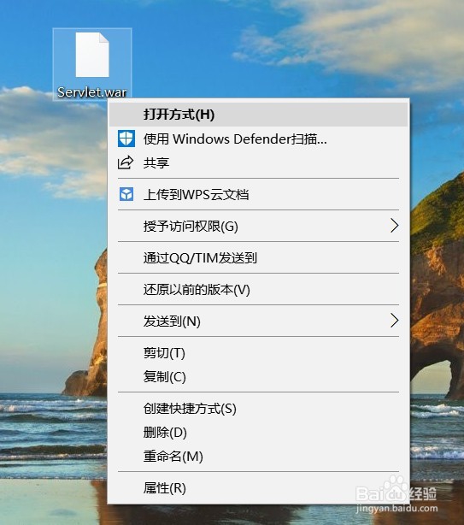Choose 通过QQ/TIM发送到
This screenshot has width=464, height=525.
coord(259,258)
